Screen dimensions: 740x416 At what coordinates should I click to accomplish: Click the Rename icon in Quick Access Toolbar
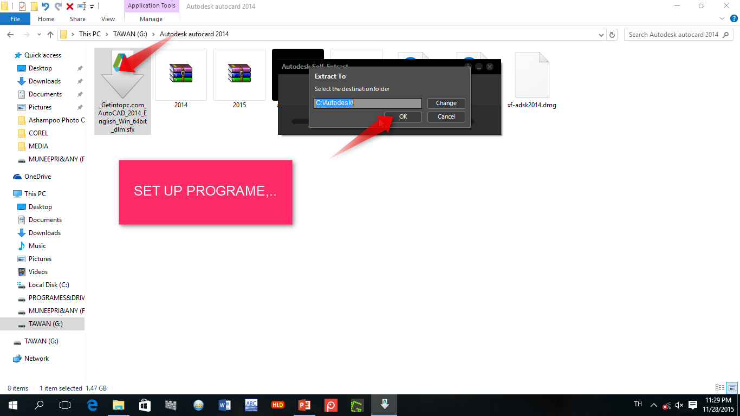pyautogui.click(x=82, y=6)
